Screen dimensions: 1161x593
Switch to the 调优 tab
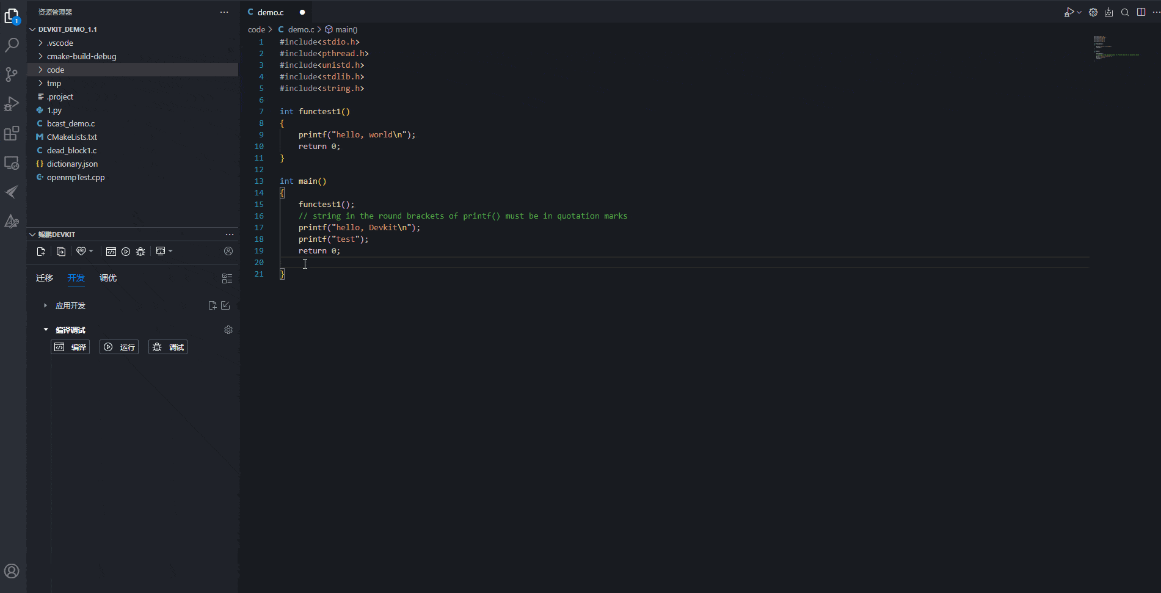[x=108, y=278]
